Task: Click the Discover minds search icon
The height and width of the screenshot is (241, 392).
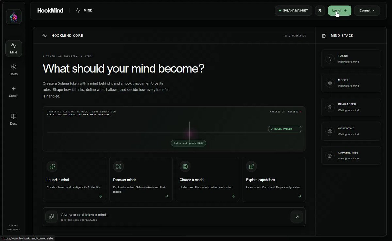Action: [119, 166]
